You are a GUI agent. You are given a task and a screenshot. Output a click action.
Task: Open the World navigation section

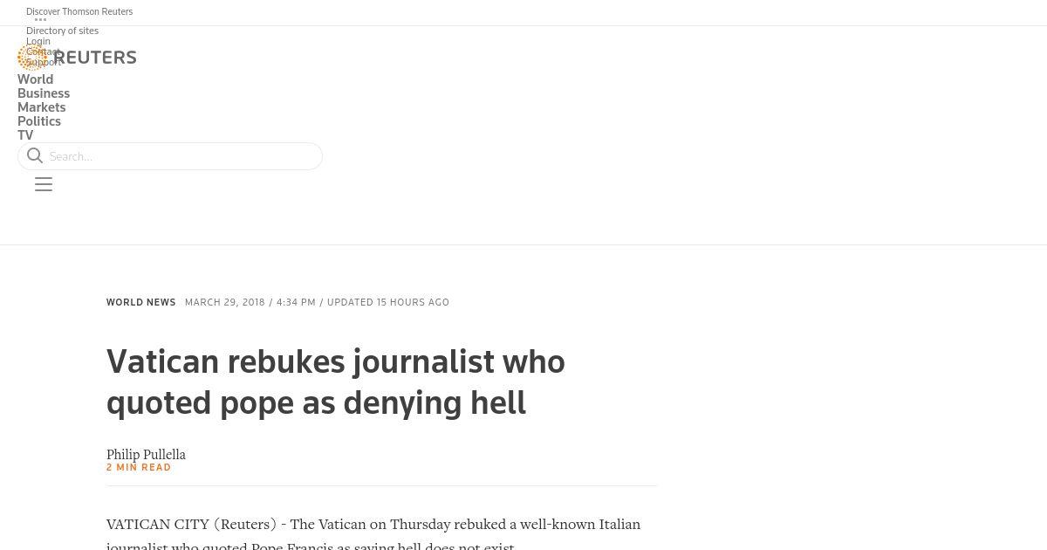click(x=35, y=79)
